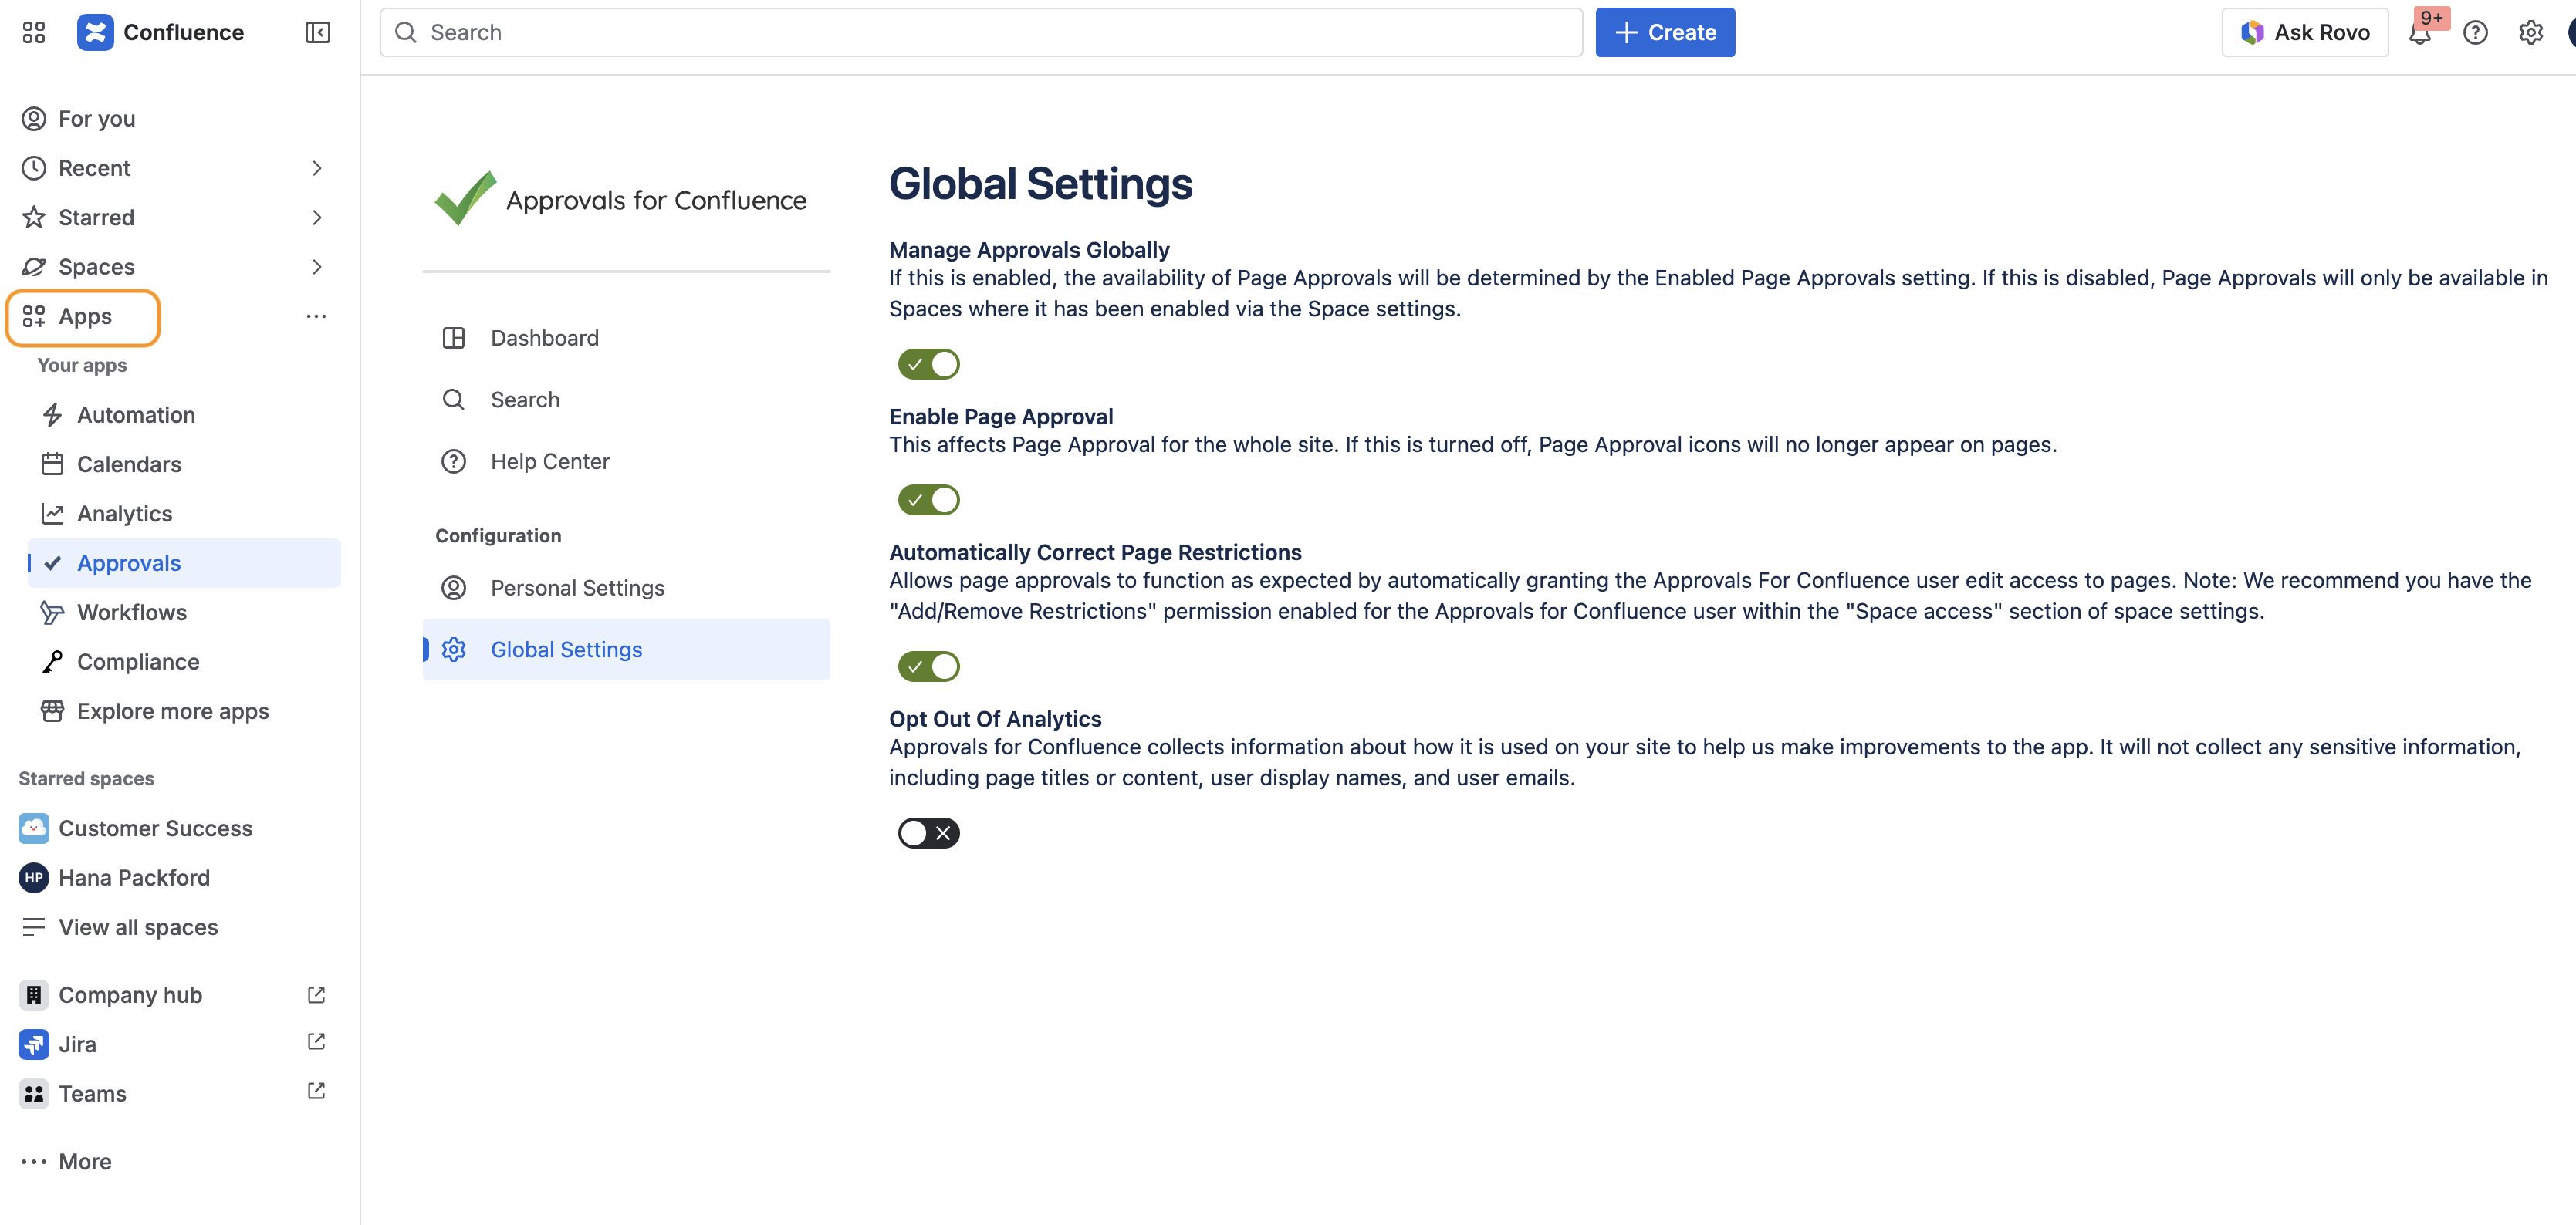The height and width of the screenshot is (1225, 2576).
Task: Click the Company hub building icon
Action: (x=34, y=995)
